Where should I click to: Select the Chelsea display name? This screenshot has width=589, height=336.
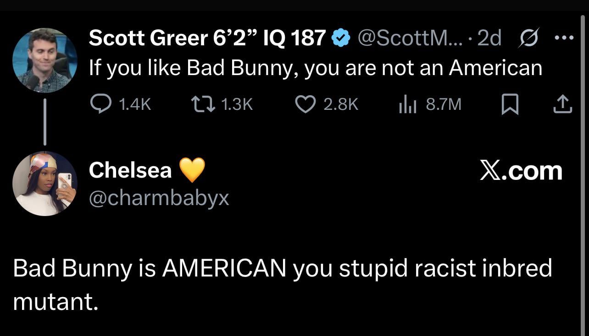click(x=130, y=170)
